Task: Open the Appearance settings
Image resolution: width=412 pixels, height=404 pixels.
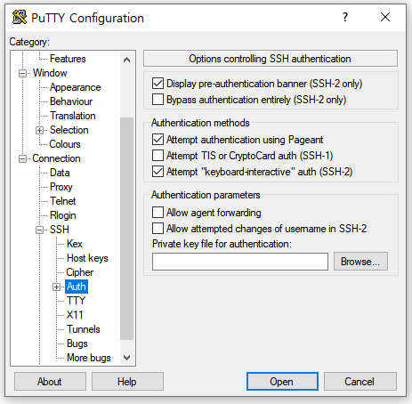Action: 75,87
